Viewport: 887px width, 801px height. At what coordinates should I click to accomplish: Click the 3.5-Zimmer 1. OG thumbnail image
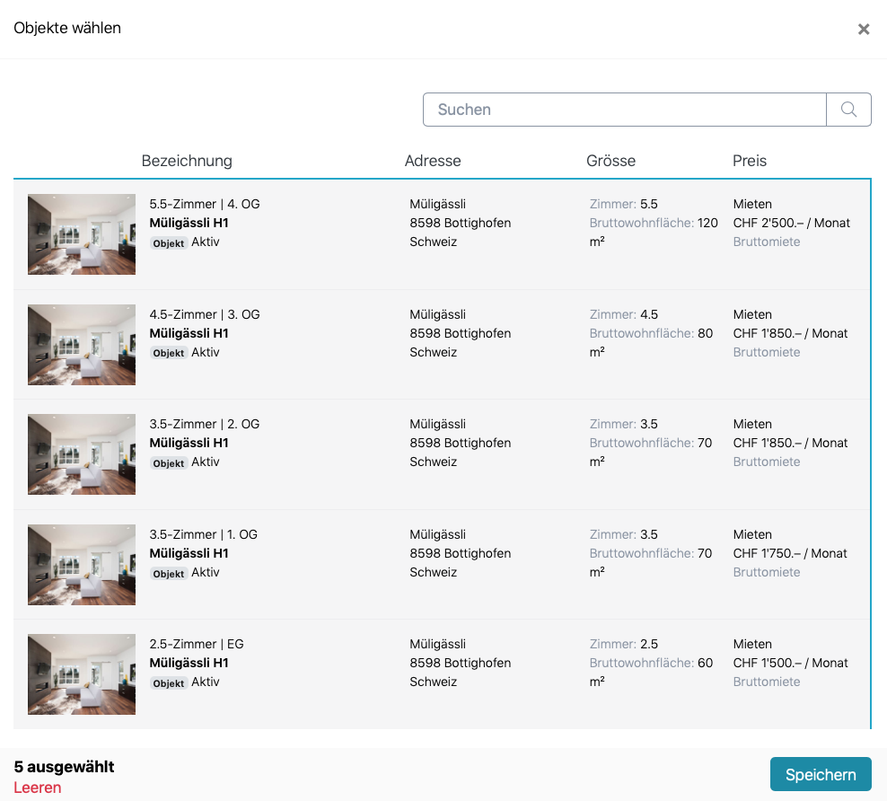(82, 565)
